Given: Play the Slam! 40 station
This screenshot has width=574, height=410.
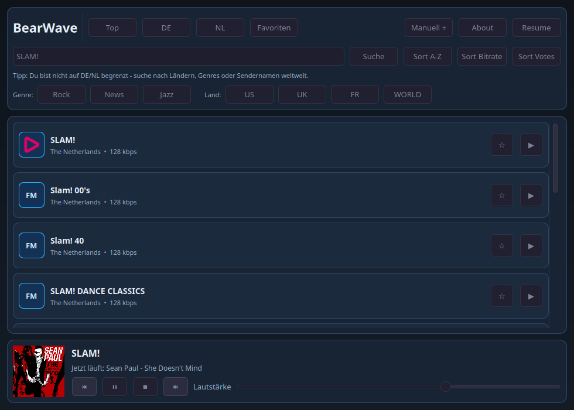Looking at the screenshot, I should point(531,245).
